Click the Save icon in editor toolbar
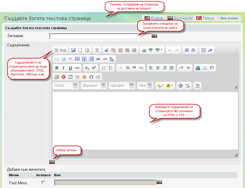 pos(73,50)
